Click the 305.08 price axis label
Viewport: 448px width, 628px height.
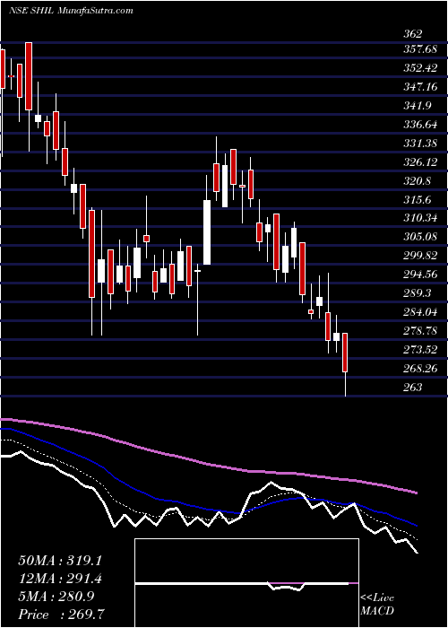pos(420,237)
